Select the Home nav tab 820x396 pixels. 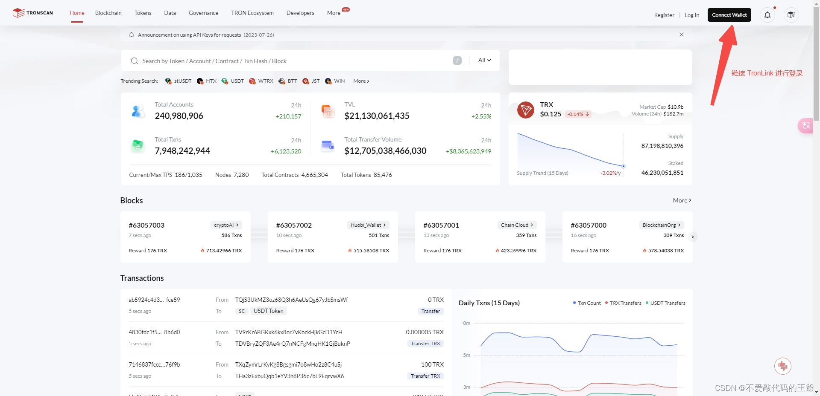click(x=77, y=13)
